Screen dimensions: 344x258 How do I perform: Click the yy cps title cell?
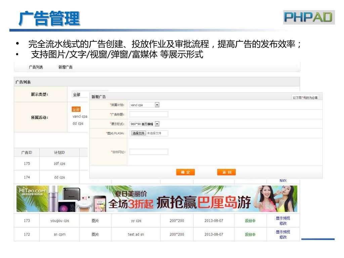(x=136, y=220)
